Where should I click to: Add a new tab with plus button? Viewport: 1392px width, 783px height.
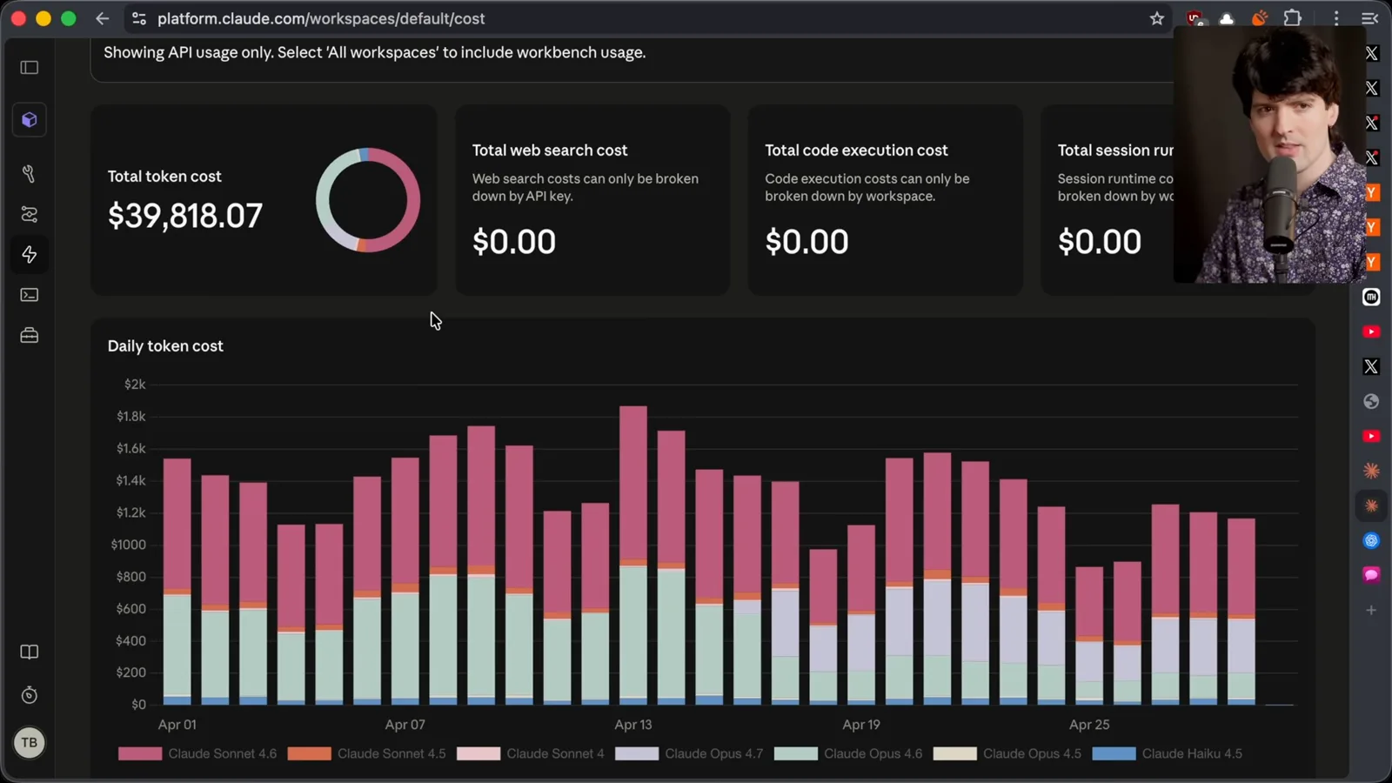pyautogui.click(x=1371, y=610)
